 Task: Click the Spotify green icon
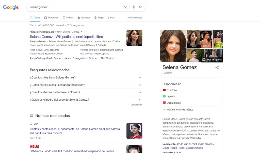click(x=164, y=96)
